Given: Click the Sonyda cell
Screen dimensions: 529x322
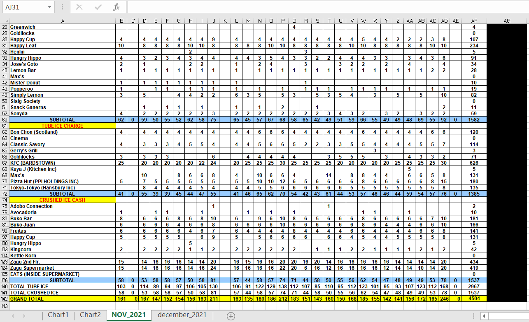Looking at the screenshot, I should (x=62, y=114).
